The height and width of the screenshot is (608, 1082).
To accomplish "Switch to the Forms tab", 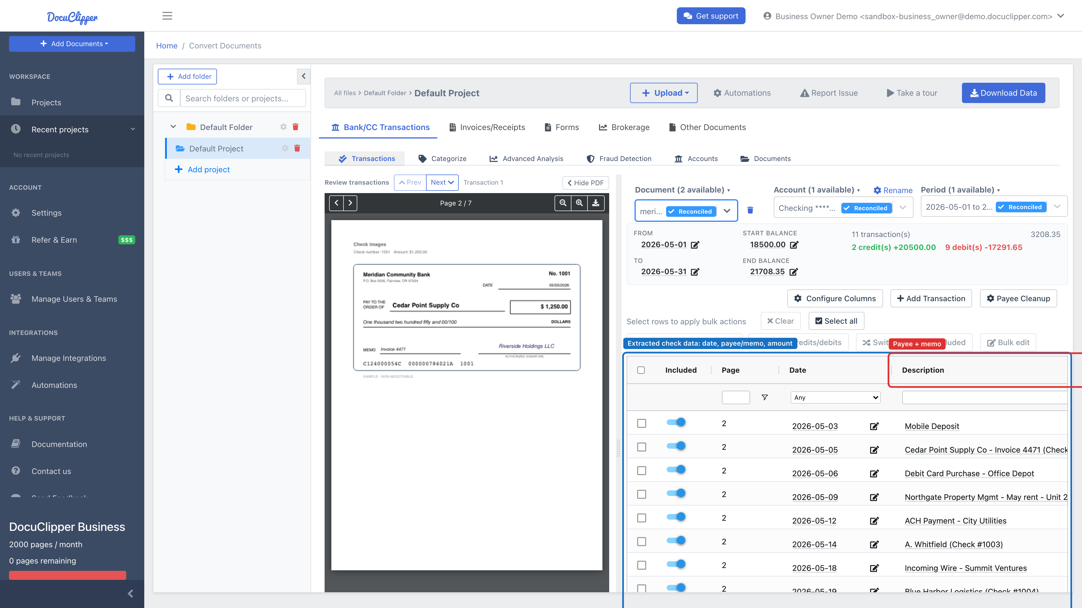I will pos(562,127).
